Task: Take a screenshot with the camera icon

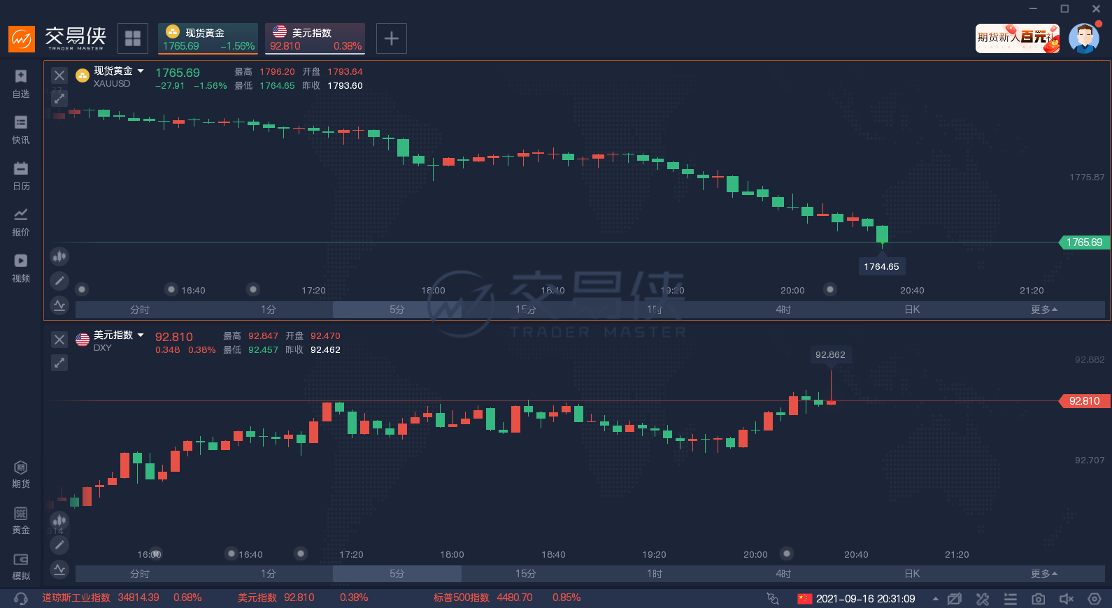Action: (x=1039, y=599)
